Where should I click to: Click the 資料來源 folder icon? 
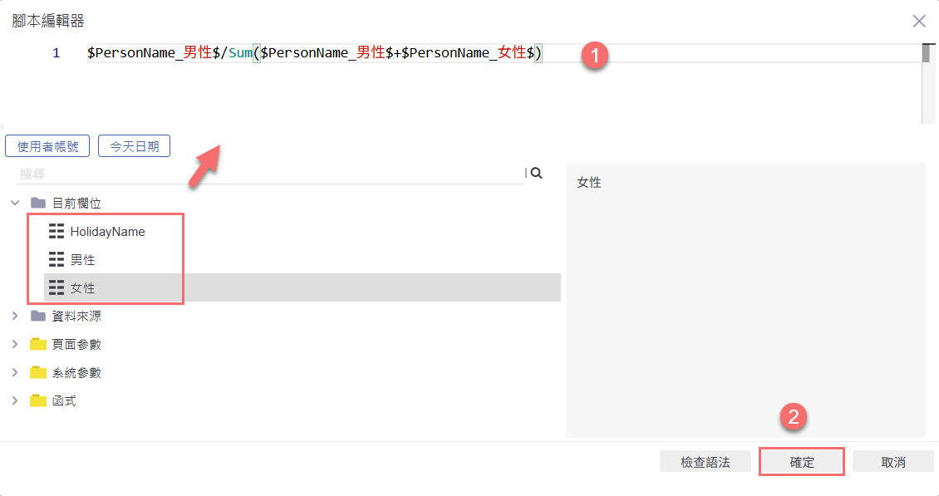tap(37, 317)
